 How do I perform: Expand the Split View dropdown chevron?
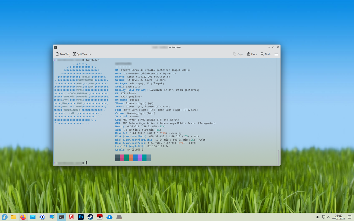point(90,54)
